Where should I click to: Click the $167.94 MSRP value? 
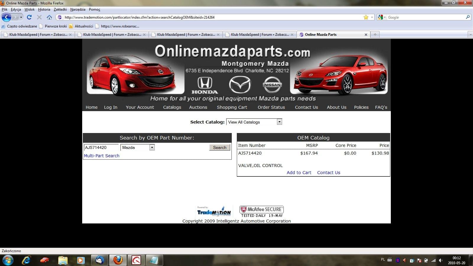[x=309, y=153]
